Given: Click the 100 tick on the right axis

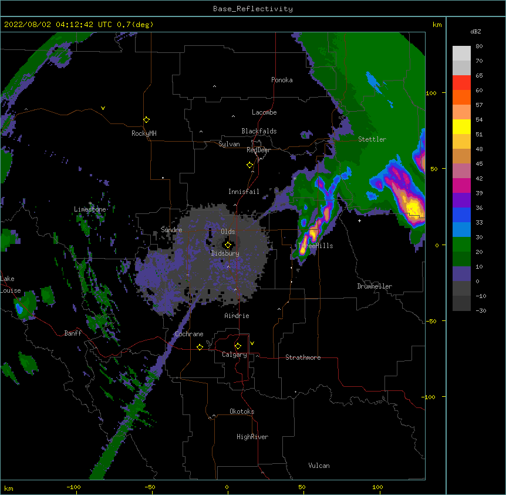Looking at the screenshot, I should 431,93.
